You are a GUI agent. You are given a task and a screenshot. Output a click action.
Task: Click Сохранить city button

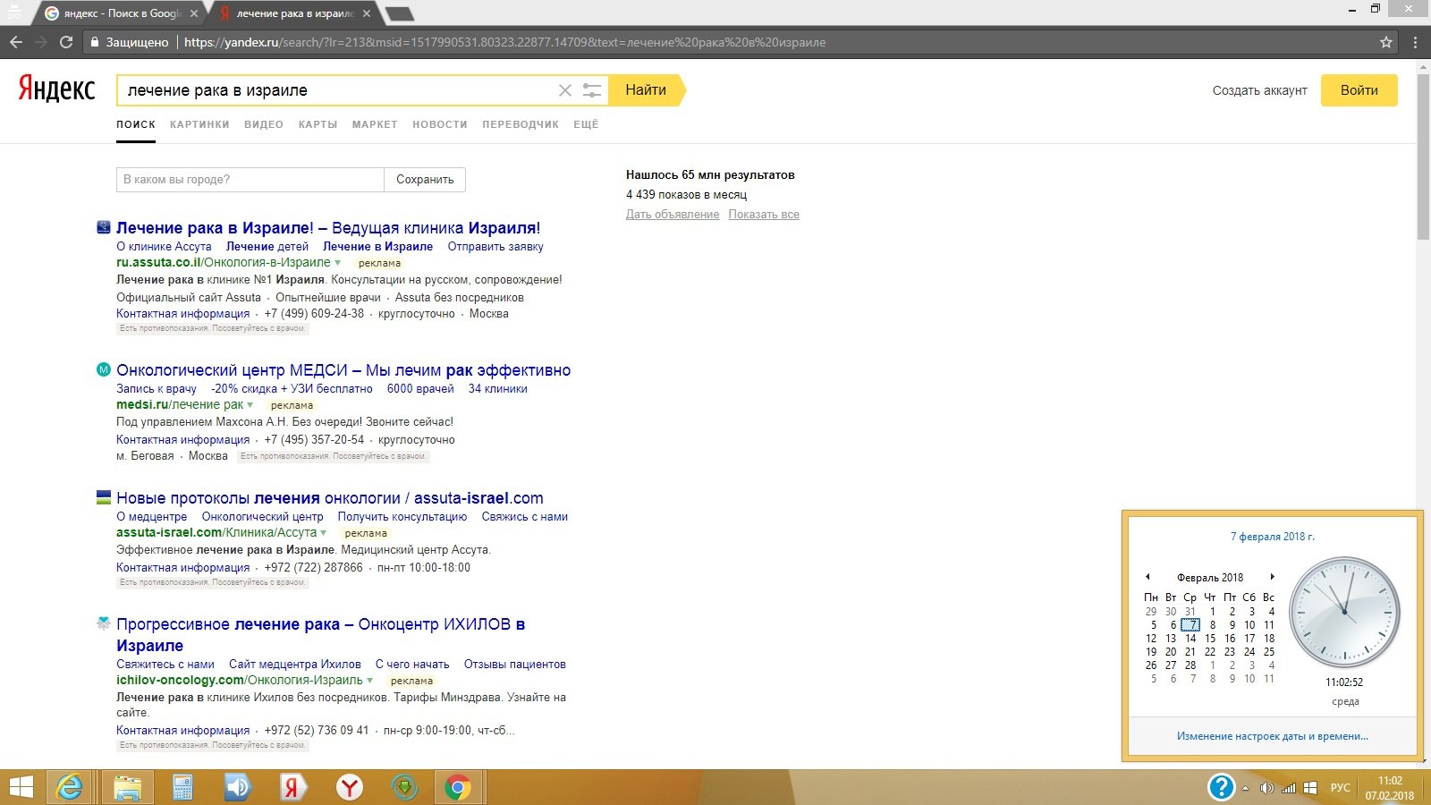[425, 180]
